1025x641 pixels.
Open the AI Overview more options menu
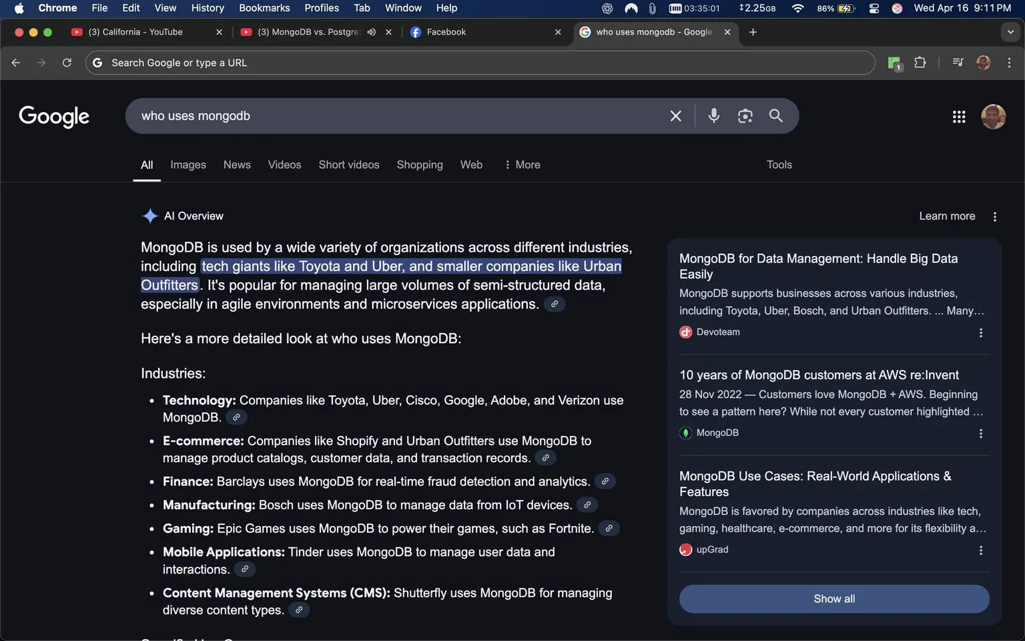pos(994,216)
